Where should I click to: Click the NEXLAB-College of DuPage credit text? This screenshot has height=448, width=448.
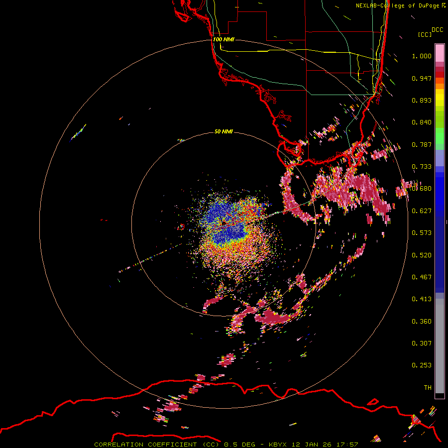pyautogui.click(x=400, y=5)
